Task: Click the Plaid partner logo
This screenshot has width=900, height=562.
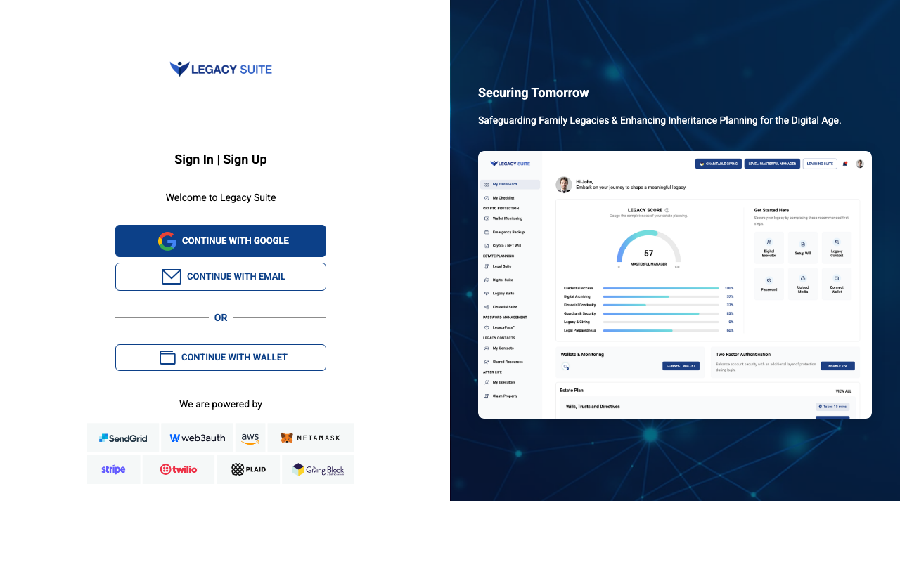Action: click(248, 469)
